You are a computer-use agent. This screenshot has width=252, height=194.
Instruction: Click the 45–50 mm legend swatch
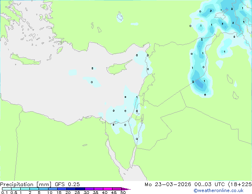[x=117, y=189]
